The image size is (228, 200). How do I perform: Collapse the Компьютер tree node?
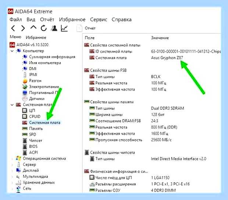point(12,51)
